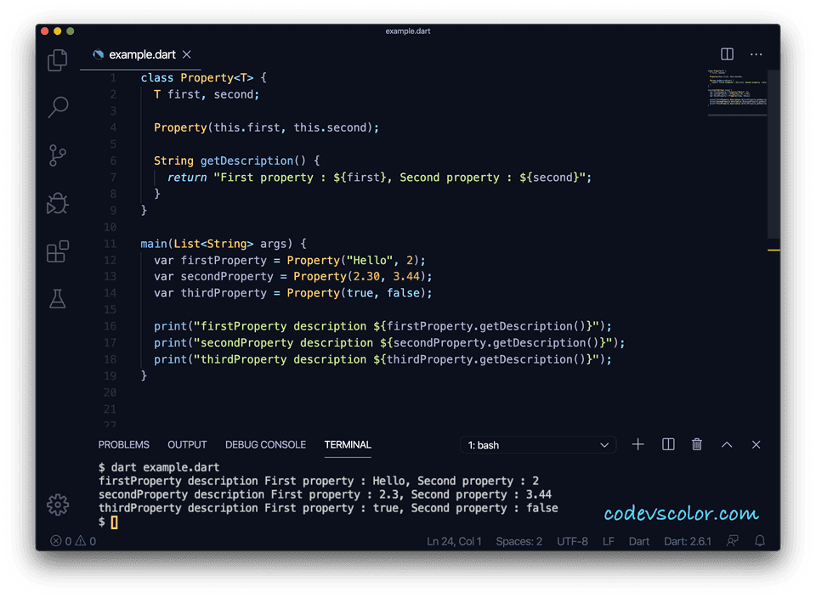The image size is (816, 598).
Task: Toggle the notifications bell in status bar
Action: (x=759, y=540)
